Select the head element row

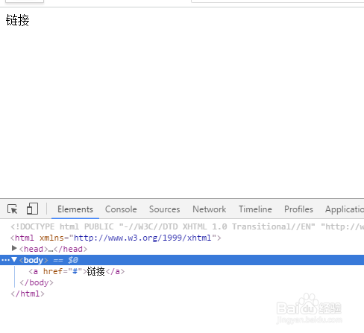53,249
